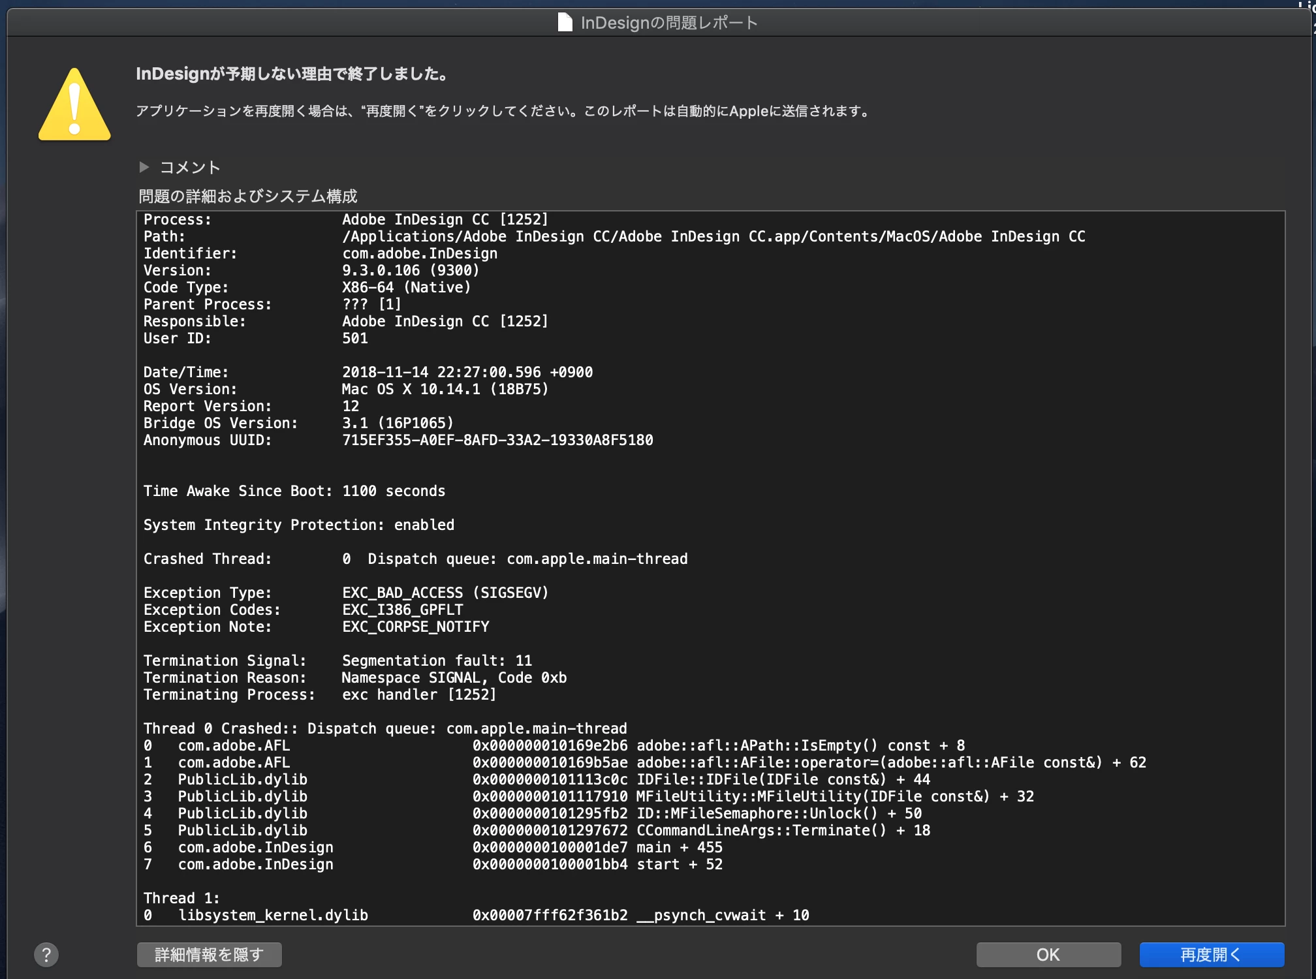Image resolution: width=1316 pixels, height=979 pixels.
Task: Click the document icon in title bar
Action: (565, 23)
